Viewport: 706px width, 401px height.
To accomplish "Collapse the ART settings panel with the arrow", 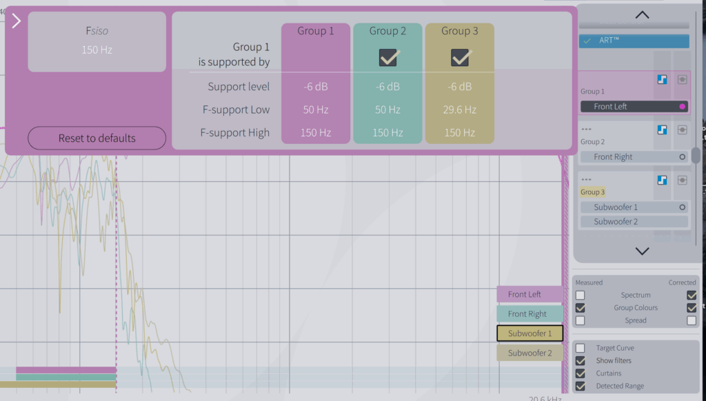I will point(17,21).
